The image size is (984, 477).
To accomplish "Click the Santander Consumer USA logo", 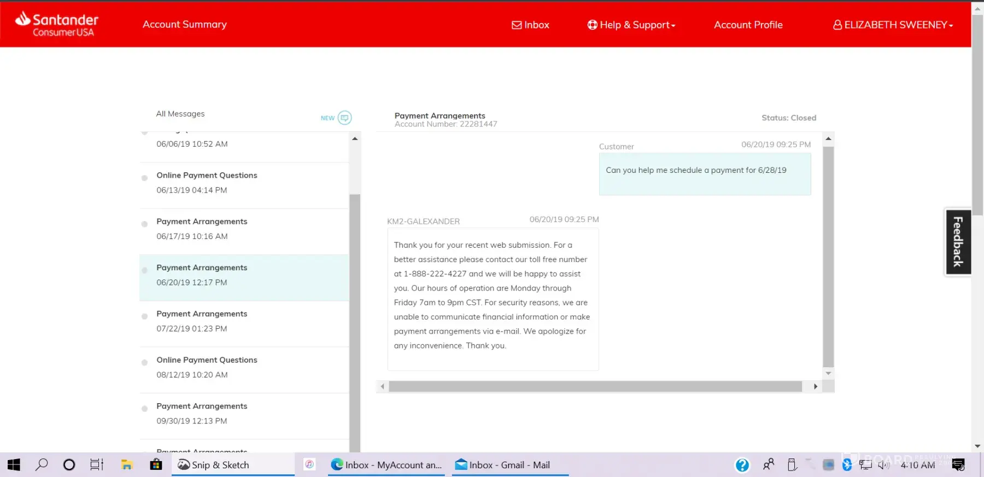I will [x=57, y=24].
